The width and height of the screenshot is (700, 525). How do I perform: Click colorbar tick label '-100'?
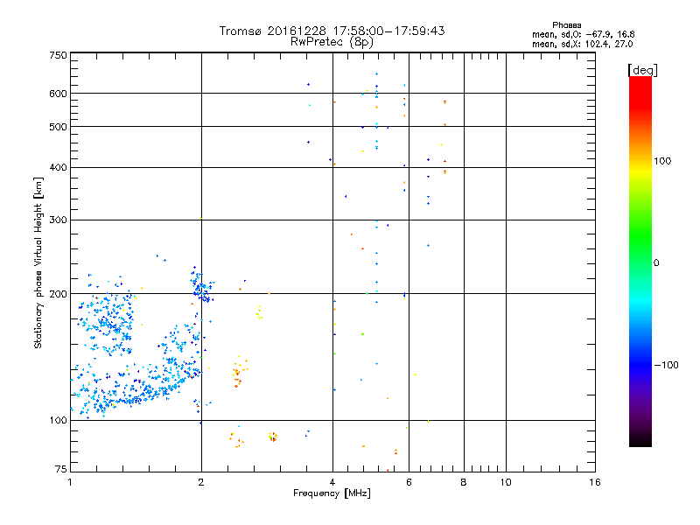point(666,365)
